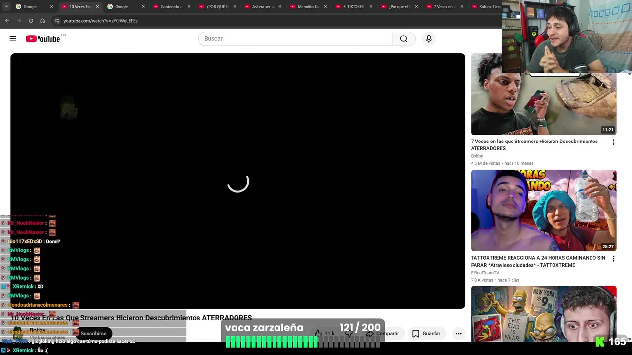Image resolution: width=632 pixels, height=355 pixels.
Task: Click the Compartir share button
Action: click(x=383, y=334)
